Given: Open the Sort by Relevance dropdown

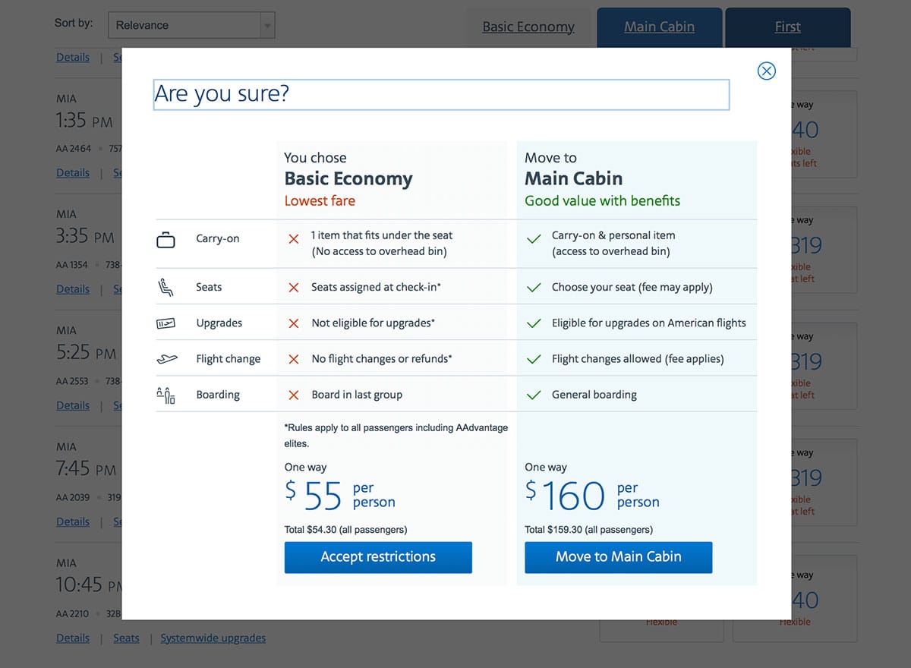Looking at the screenshot, I should 191,25.
